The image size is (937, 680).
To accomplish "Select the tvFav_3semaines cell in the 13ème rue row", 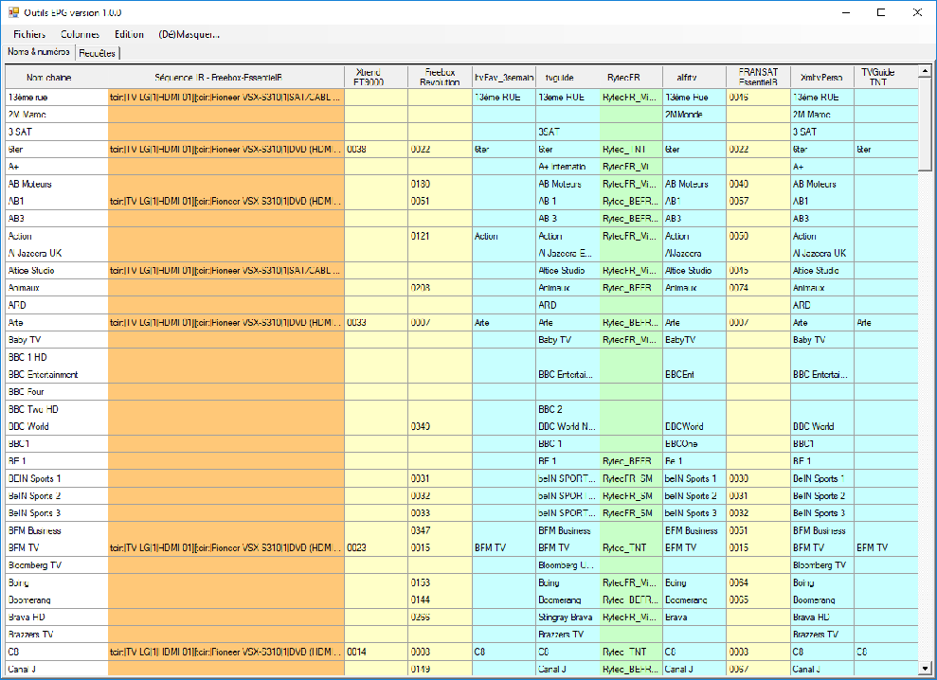I will coord(504,97).
